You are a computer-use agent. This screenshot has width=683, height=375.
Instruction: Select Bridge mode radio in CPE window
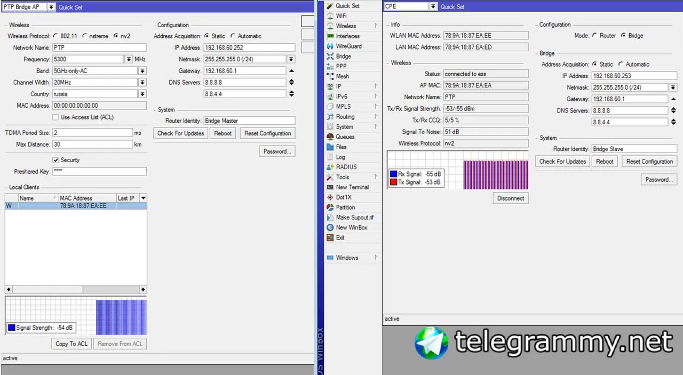click(x=623, y=36)
